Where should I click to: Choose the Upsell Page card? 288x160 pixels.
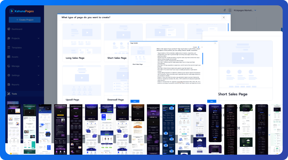click(x=82, y=84)
